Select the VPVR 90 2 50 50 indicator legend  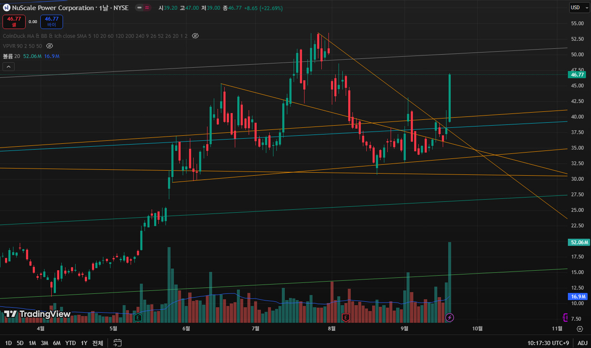22,46
